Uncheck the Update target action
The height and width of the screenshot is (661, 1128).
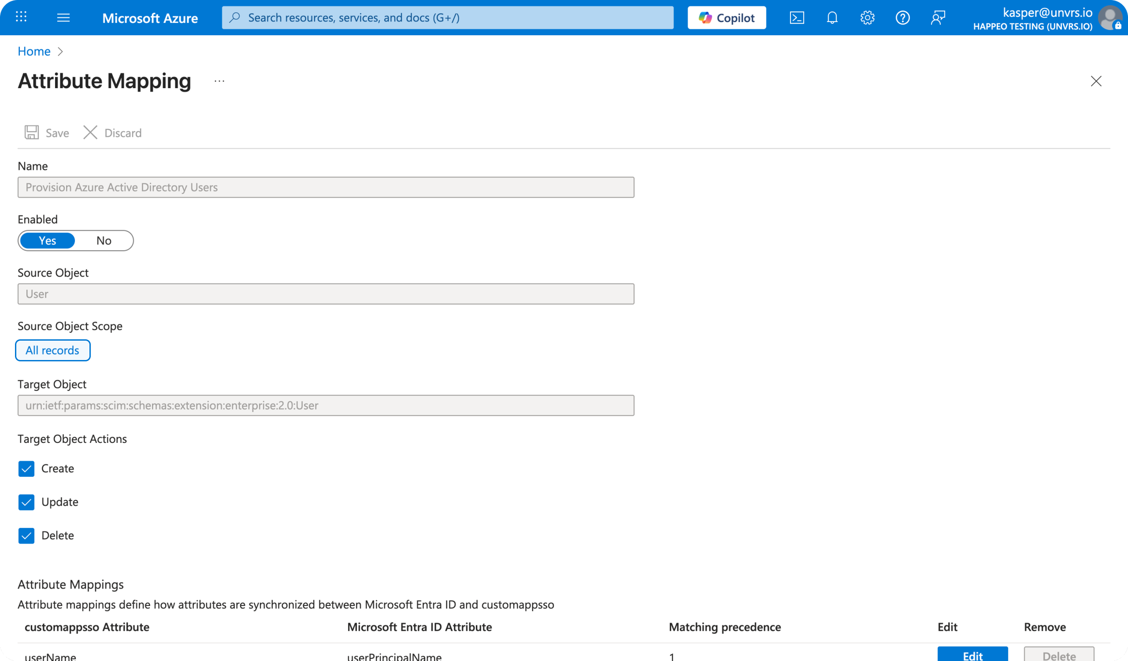pyautogui.click(x=26, y=502)
